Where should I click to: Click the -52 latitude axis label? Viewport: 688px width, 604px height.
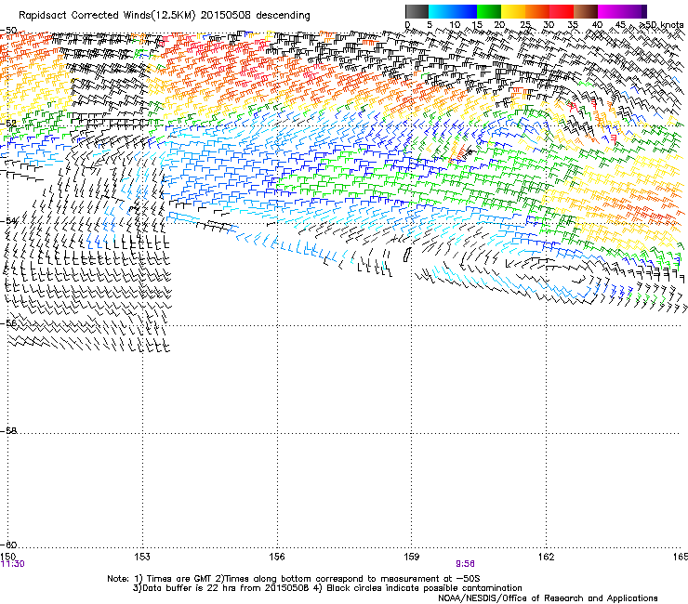[8, 124]
